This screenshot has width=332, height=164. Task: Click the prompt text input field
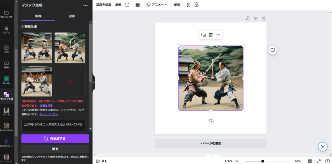click(x=53, y=124)
